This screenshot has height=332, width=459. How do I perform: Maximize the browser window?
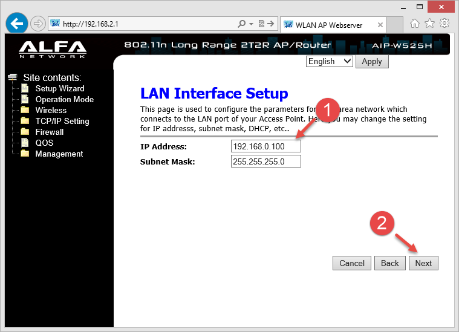coord(420,7)
